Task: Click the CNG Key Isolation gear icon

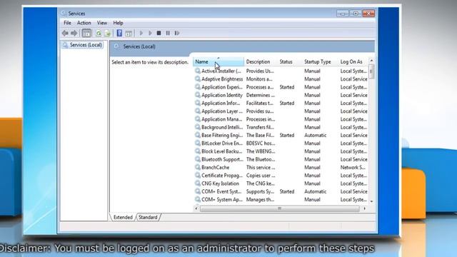Action: click(198, 183)
